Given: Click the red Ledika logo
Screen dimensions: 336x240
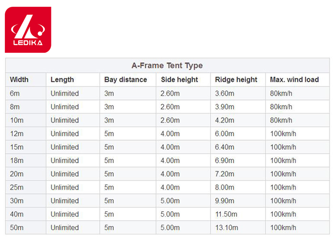Looking at the screenshot, I should pos(28,29).
